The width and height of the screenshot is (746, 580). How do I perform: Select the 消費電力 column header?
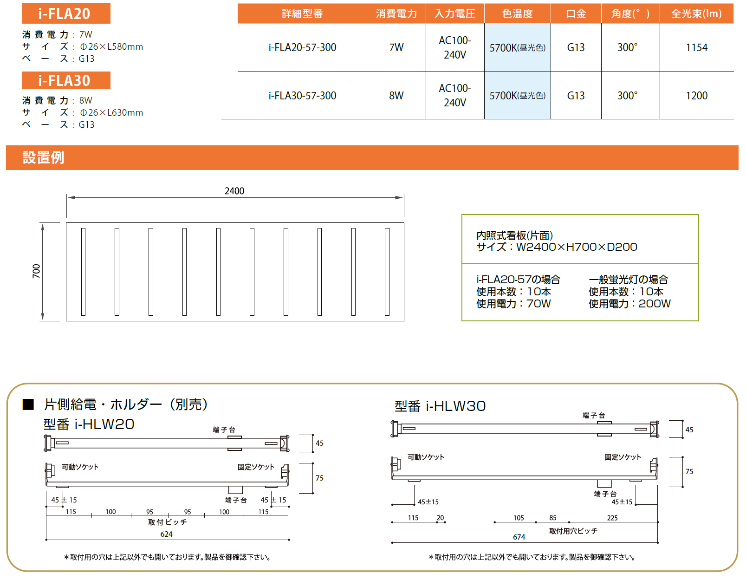pyautogui.click(x=396, y=13)
